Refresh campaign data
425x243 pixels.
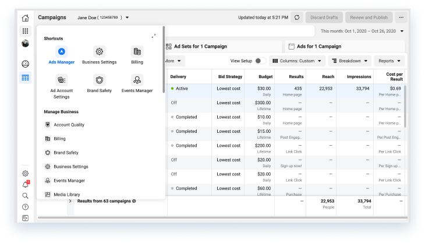point(297,17)
